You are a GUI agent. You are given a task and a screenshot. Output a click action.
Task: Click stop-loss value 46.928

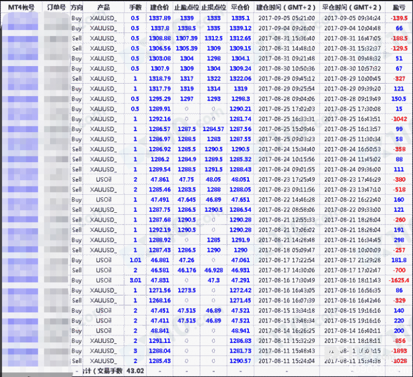tap(214, 270)
